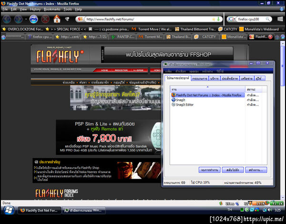This screenshot has width=286, height=224.
Task: Go back with Firefox Back arrow
Action: coord(7,19)
